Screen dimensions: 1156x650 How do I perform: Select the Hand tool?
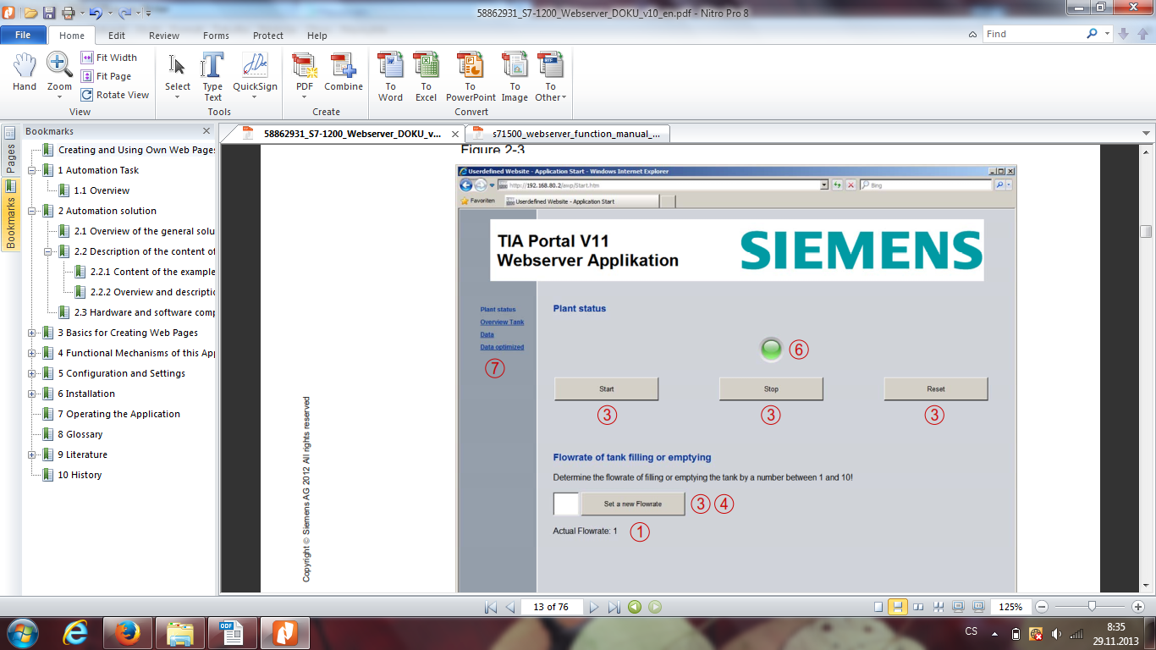[x=25, y=73]
